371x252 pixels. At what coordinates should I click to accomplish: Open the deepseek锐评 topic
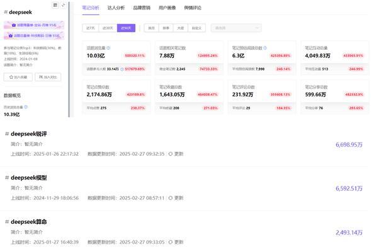(x=28, y=134)
